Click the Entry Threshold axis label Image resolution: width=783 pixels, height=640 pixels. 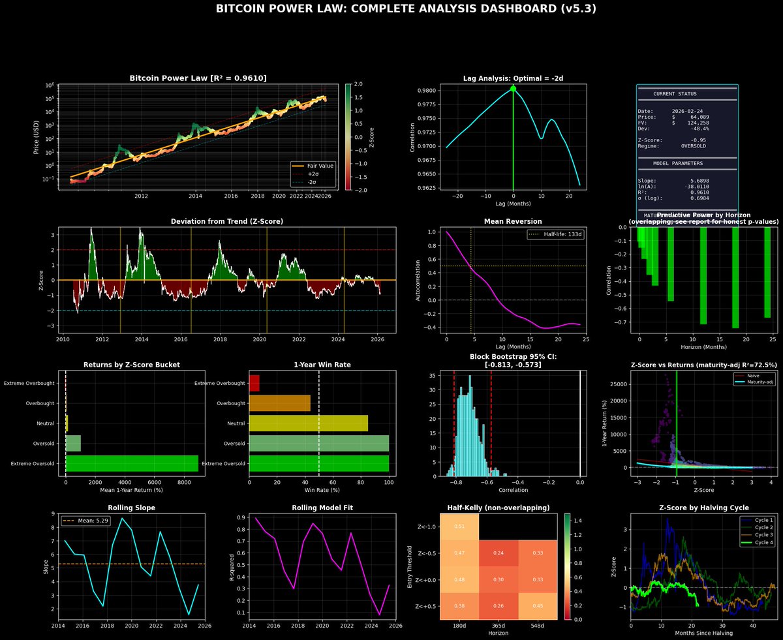[410, 566]
